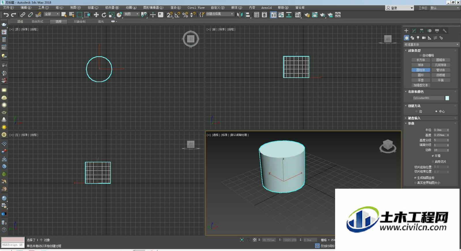Toggle the 平滑 checkbox
The height and width of the screenshot is (251, 461).
point(433,156)
